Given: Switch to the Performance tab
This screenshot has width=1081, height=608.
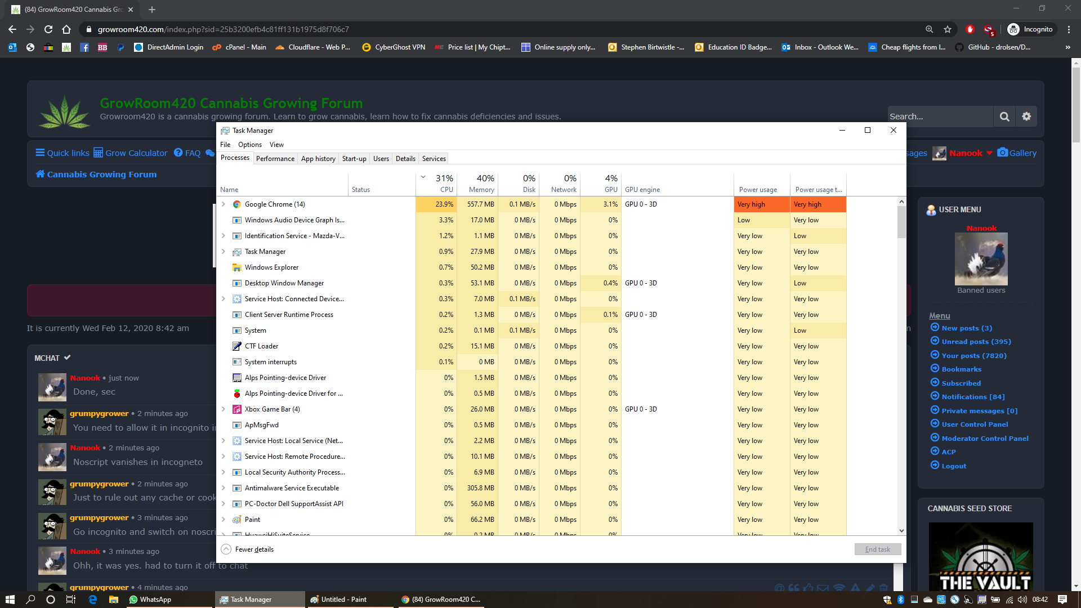Looking at the screenshot, I should (x=275, y=159).
